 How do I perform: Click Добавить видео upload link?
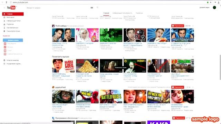[204, 8]
